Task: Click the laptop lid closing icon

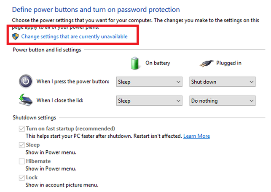Action: tap(26, 100)
